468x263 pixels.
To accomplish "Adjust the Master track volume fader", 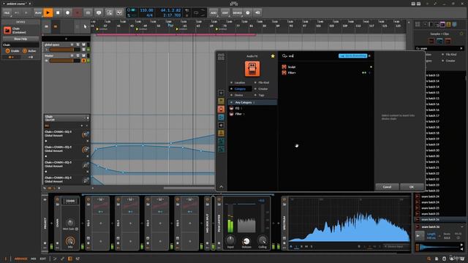I will (x=65, y=61).
